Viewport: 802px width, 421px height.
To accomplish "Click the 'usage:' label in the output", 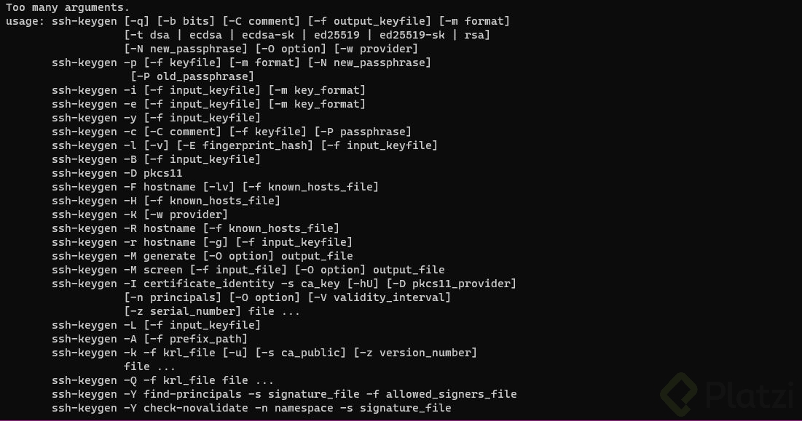I will click(25, 21).
